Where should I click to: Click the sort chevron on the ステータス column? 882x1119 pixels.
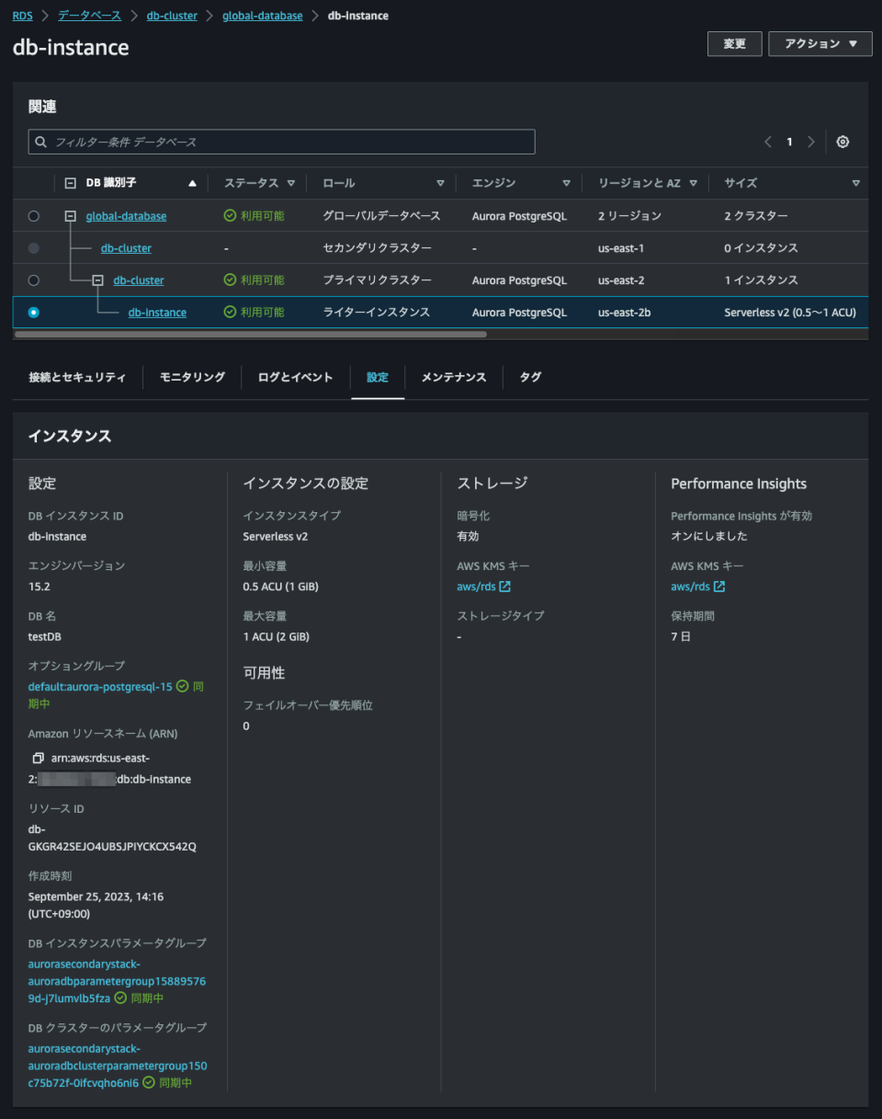[x=291, y=182]
